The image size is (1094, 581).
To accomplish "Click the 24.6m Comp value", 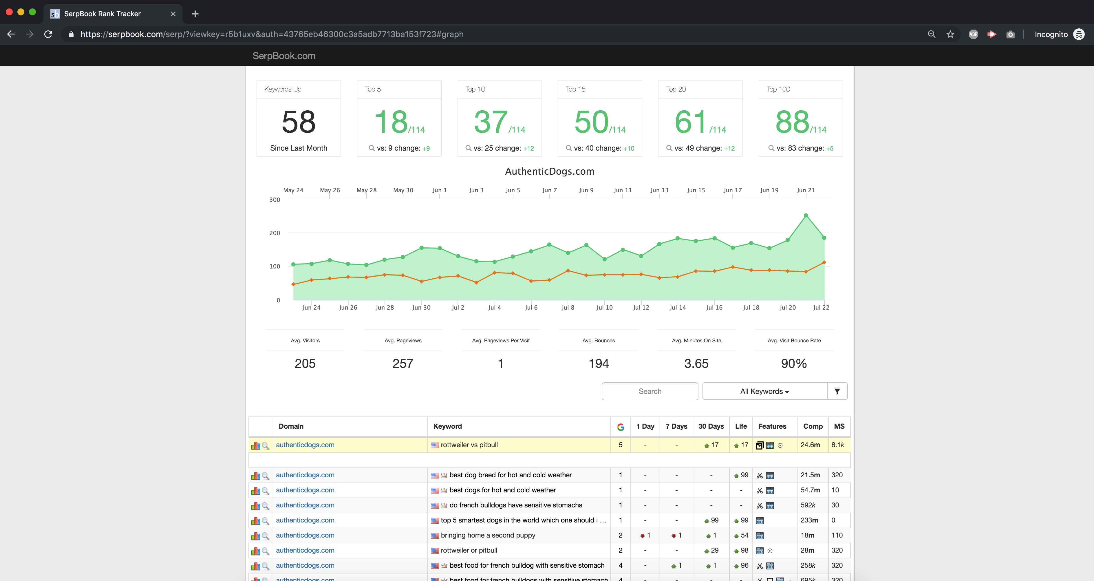I will pos(810,445).
